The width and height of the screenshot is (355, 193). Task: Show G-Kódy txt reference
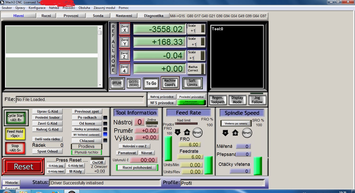(x=75, y=166)
